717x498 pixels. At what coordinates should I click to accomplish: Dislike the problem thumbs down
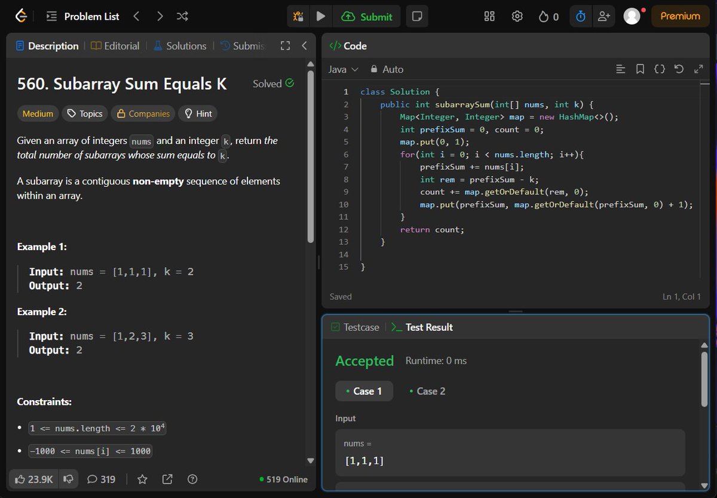(69, 479)
